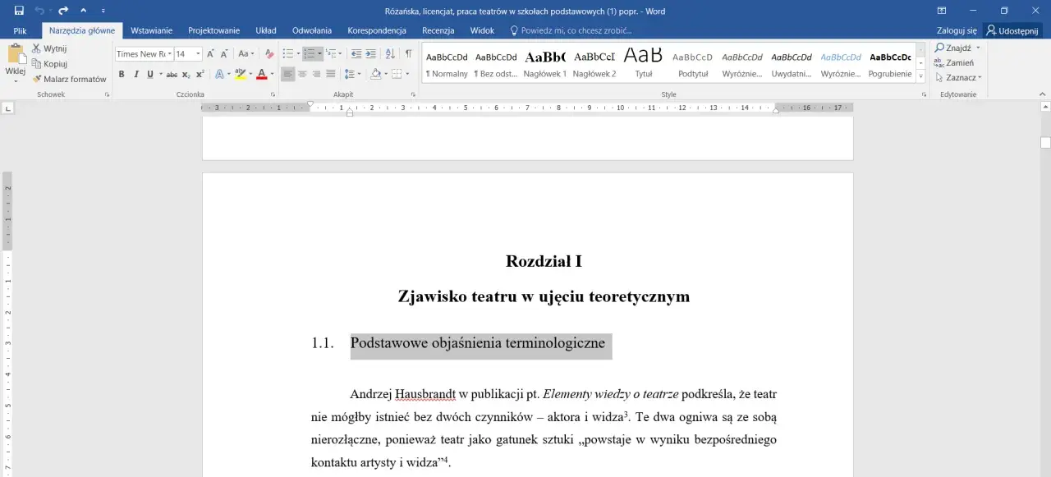This screenshot has height=477, width=1051.
Task: Toggle bold formatting
Action: 122,74
